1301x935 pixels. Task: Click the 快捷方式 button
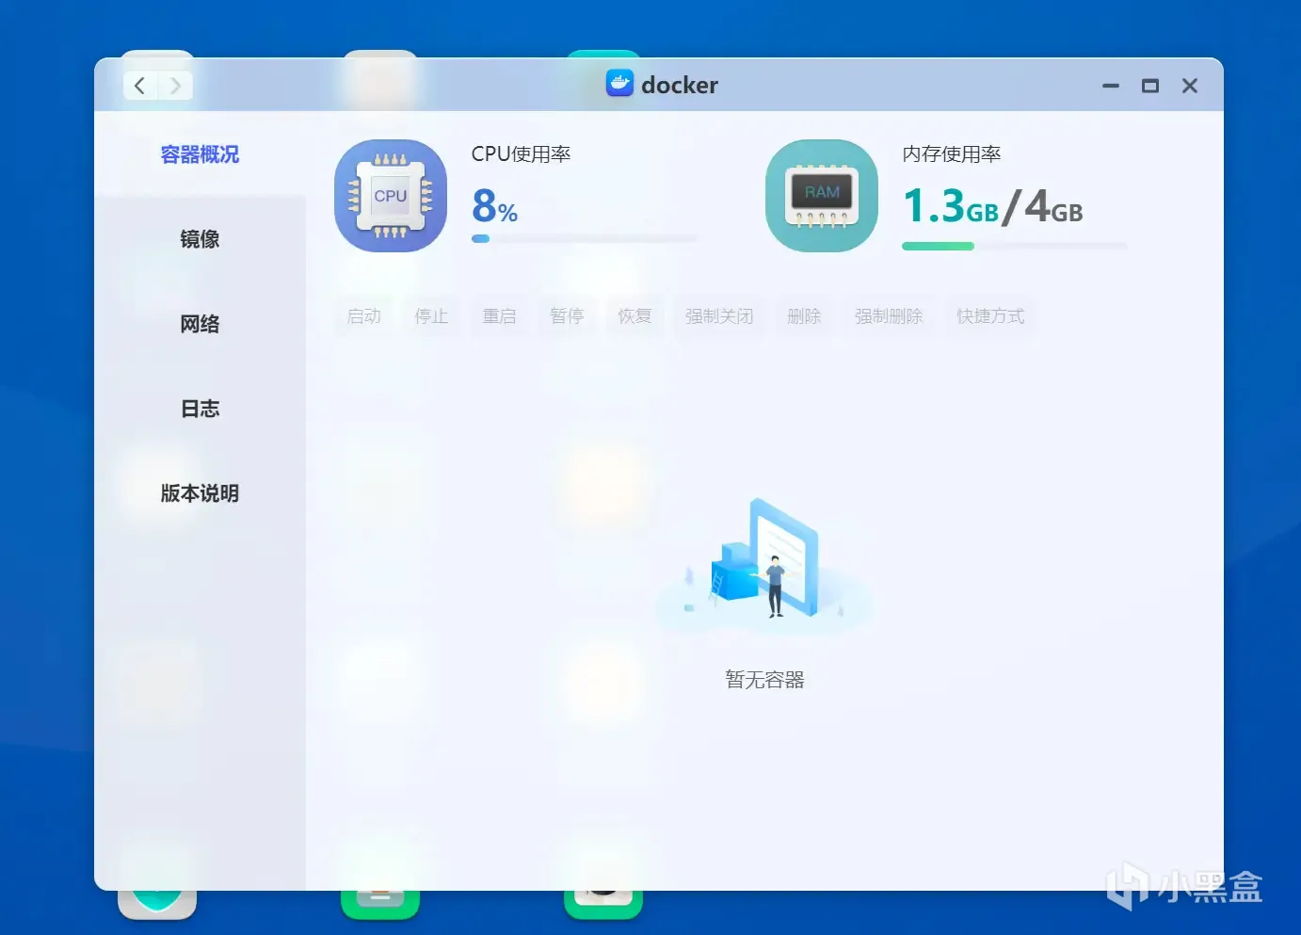(x=991, y=316)
